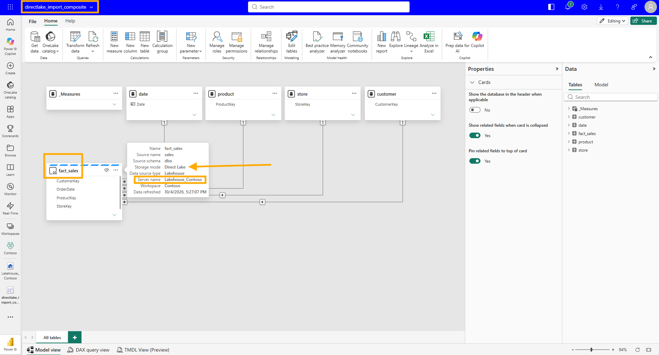The width and height of the screenshot is (659, 355).
Task: Switch to DAX query view
Action: 88,350
